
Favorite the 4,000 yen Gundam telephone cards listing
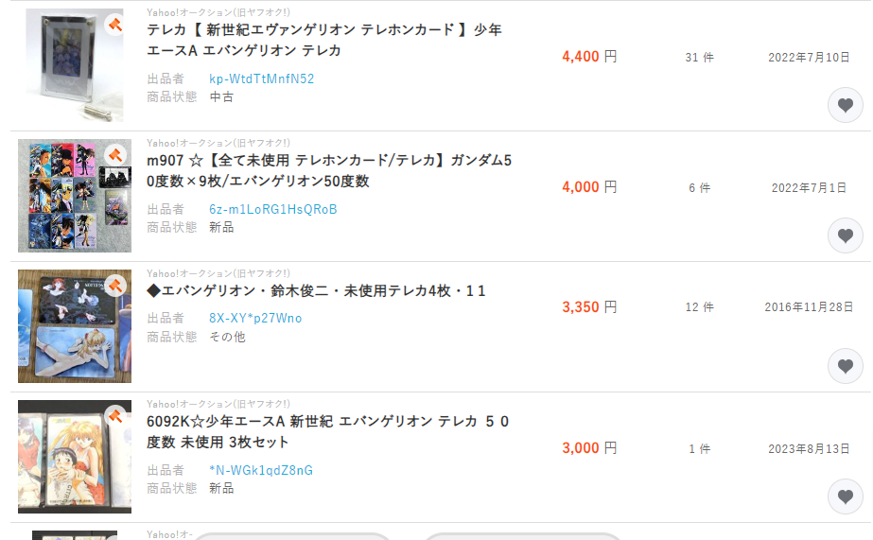click(x=846, y=235)
